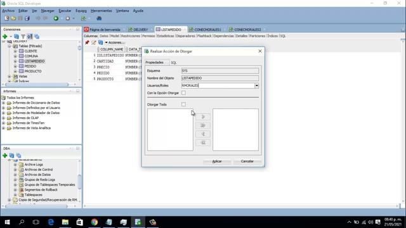This screenshot has height=228, width=406.
Task: Open Google Chrome from taskbar
Action: (x=95, y=222)
